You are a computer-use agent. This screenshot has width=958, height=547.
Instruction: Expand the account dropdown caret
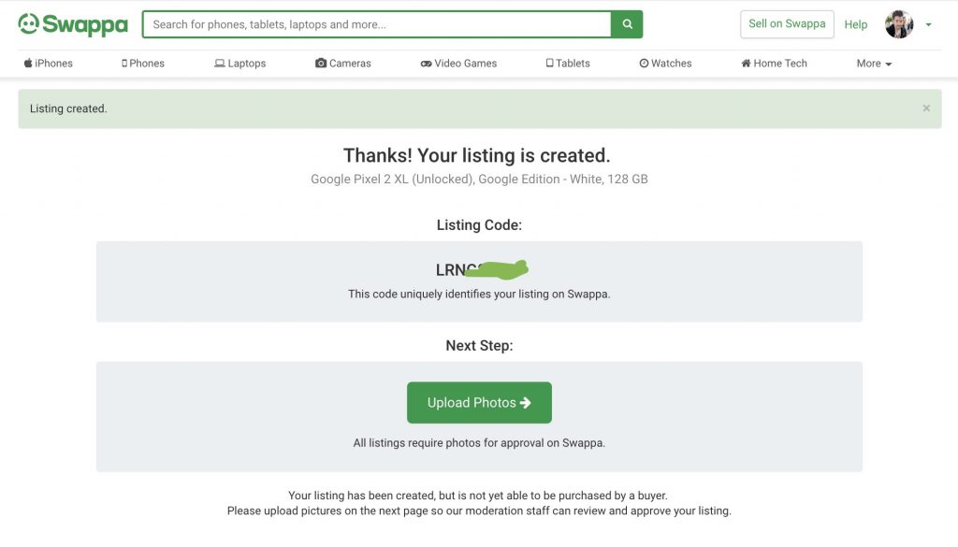click(928, 25)
